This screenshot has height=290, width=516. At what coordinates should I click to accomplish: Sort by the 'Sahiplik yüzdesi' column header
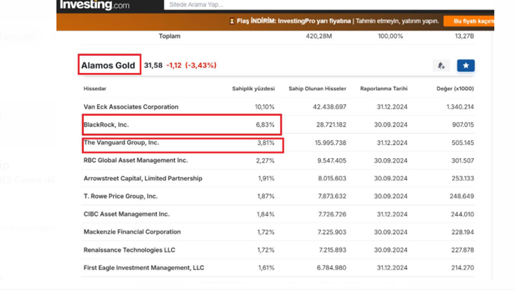[x=253, y=89]
